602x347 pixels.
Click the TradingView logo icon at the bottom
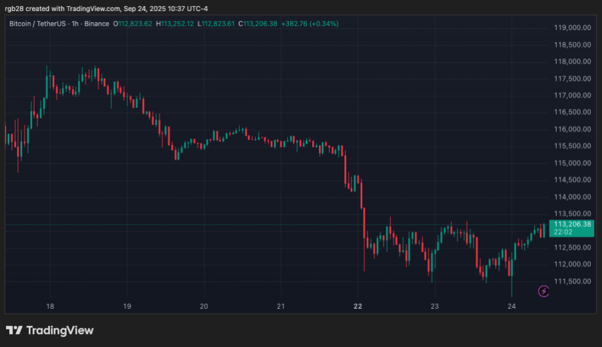point(14,330)
